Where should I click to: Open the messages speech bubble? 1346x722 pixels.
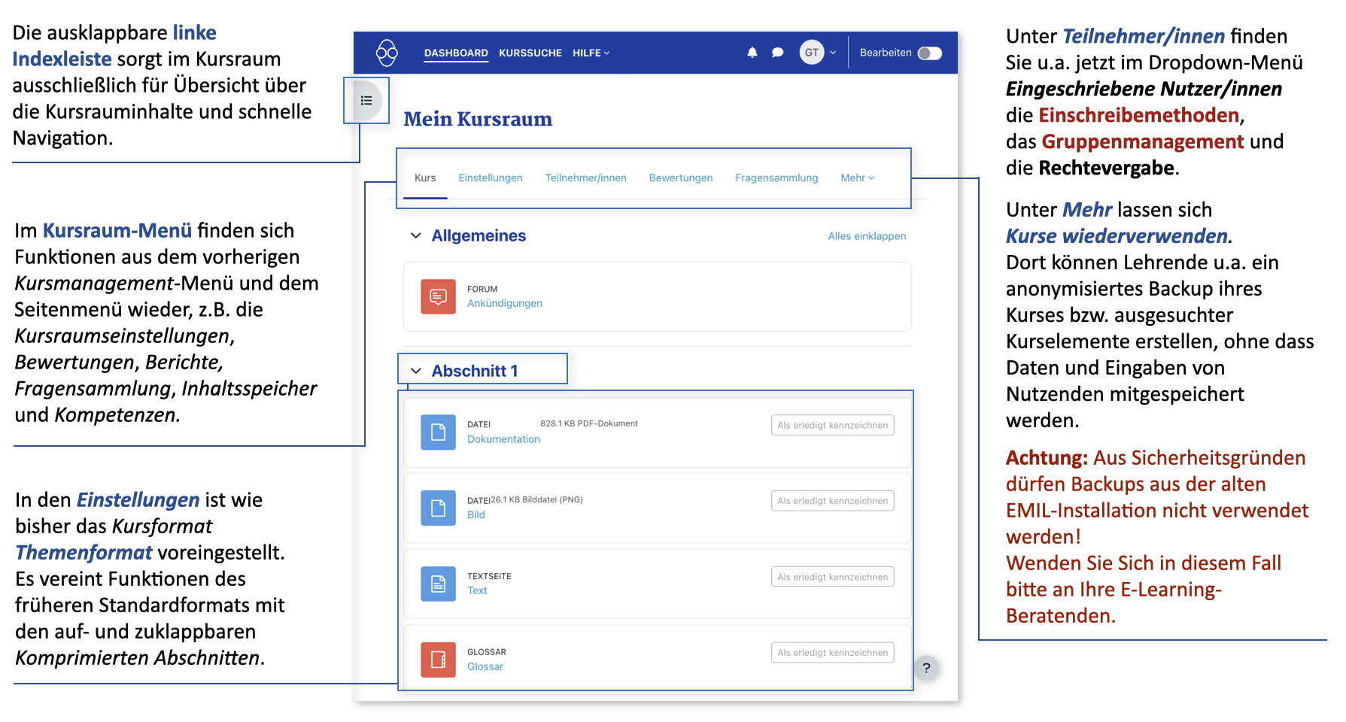pyautogui.click(x=777, y=53)
